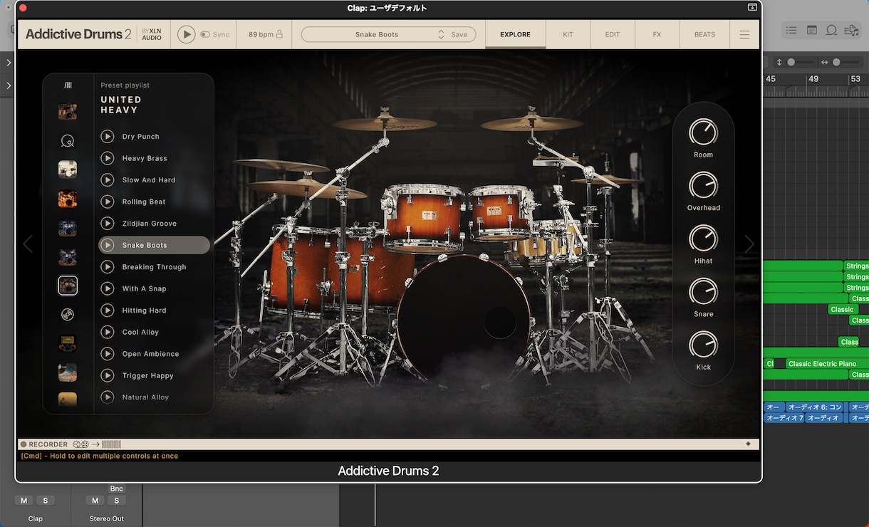This screenshot has width=869, height=527.
Task: Select the white drum kit thumbnail
Action: point(68,169)
